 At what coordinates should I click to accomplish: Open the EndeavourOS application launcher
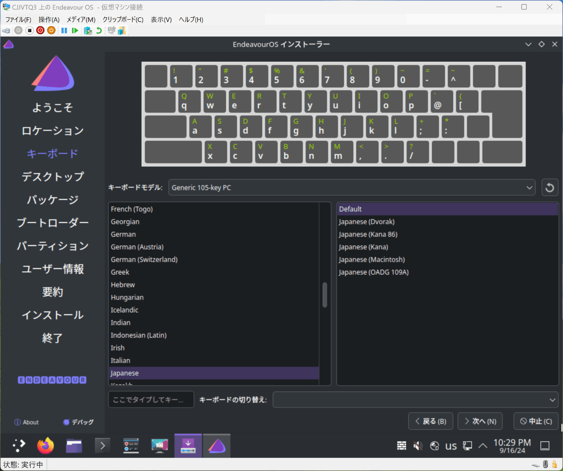18,445
